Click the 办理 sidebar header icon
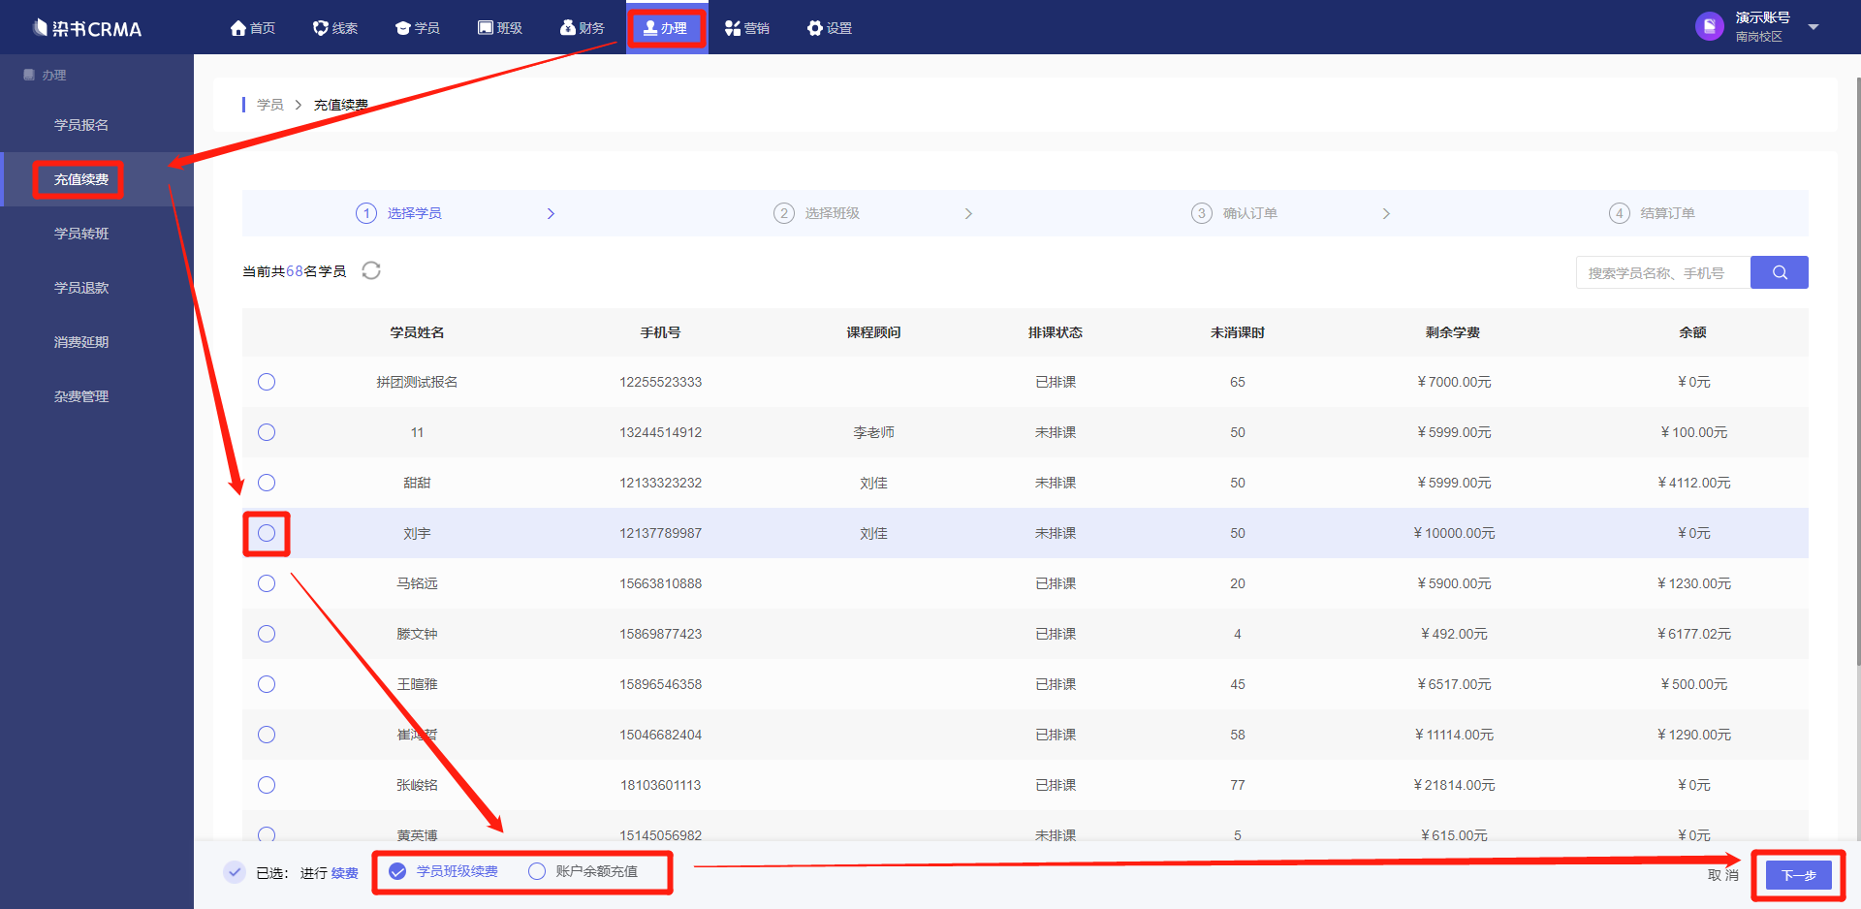The width and height of the screenshot is (1861, 909). pyautogui.click(x=29, y=75)
